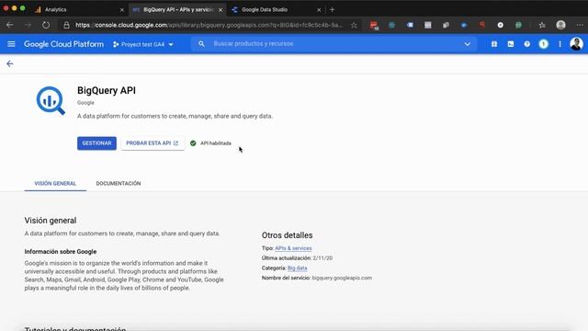Open the gift icon in the Cloud header
The image size is (588, 331).
pos(494,44)
